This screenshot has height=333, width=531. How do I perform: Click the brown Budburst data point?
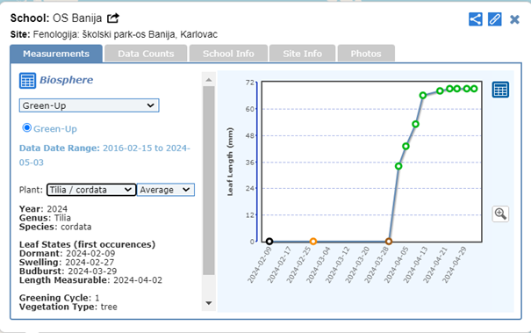tap(389, 242)
